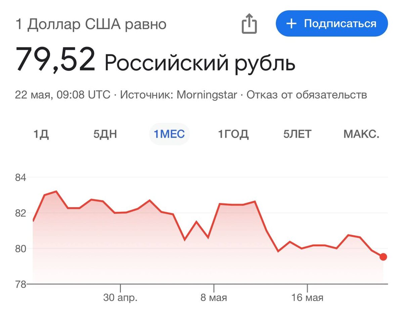Click the 1 Доллар США равно heading
This screenshot has width=403, height=310.
click(91, 25)
